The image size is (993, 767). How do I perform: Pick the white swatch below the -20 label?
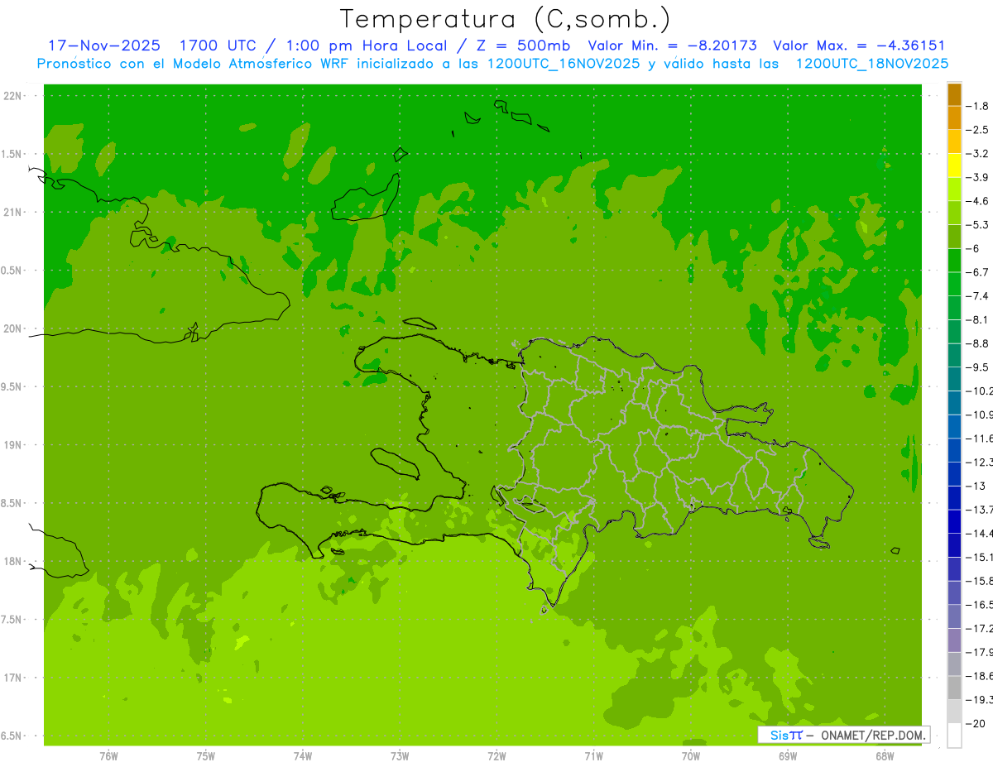[x=954, y=735]
